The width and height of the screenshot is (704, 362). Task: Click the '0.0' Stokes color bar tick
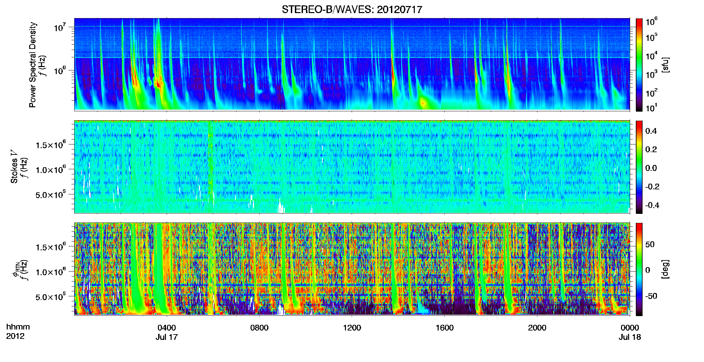[651, 168]
